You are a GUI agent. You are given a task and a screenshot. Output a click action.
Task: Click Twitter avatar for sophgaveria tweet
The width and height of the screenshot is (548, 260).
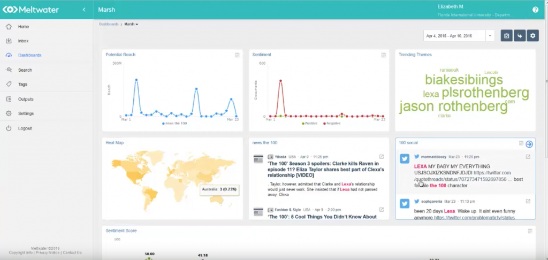click(405, 203)
